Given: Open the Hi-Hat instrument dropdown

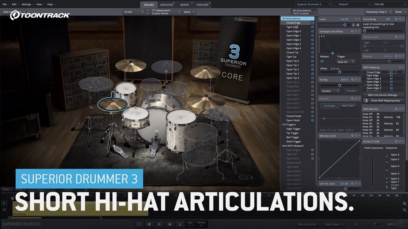Looking at the screenshot, I should 134,12.
